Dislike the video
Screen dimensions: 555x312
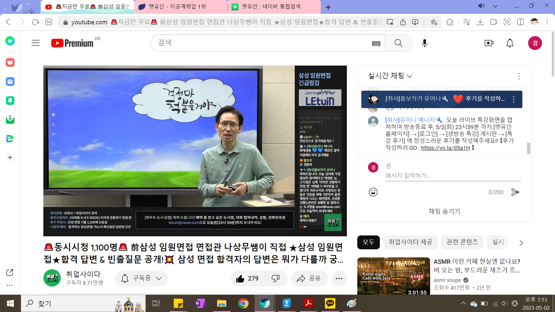coord(276,278)
